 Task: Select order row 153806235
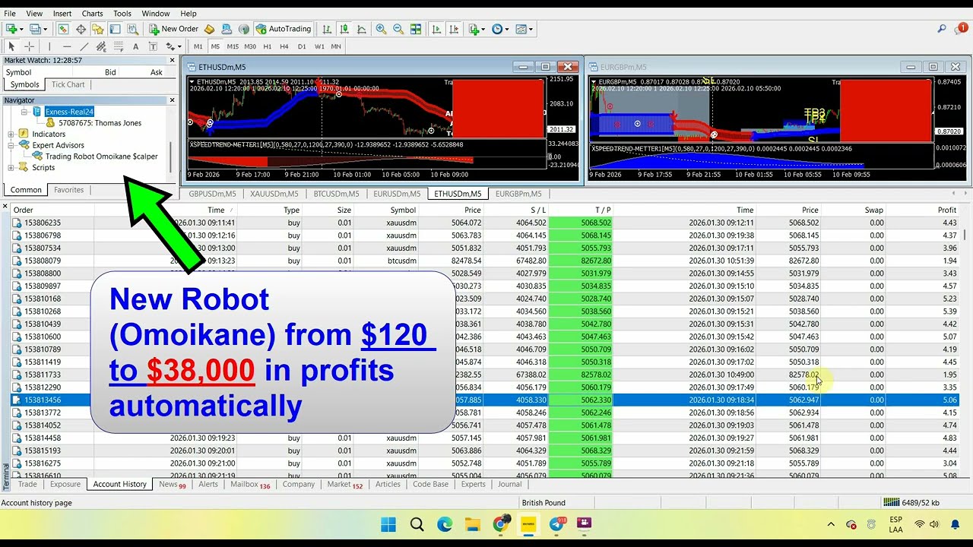(x=486, y=223)
